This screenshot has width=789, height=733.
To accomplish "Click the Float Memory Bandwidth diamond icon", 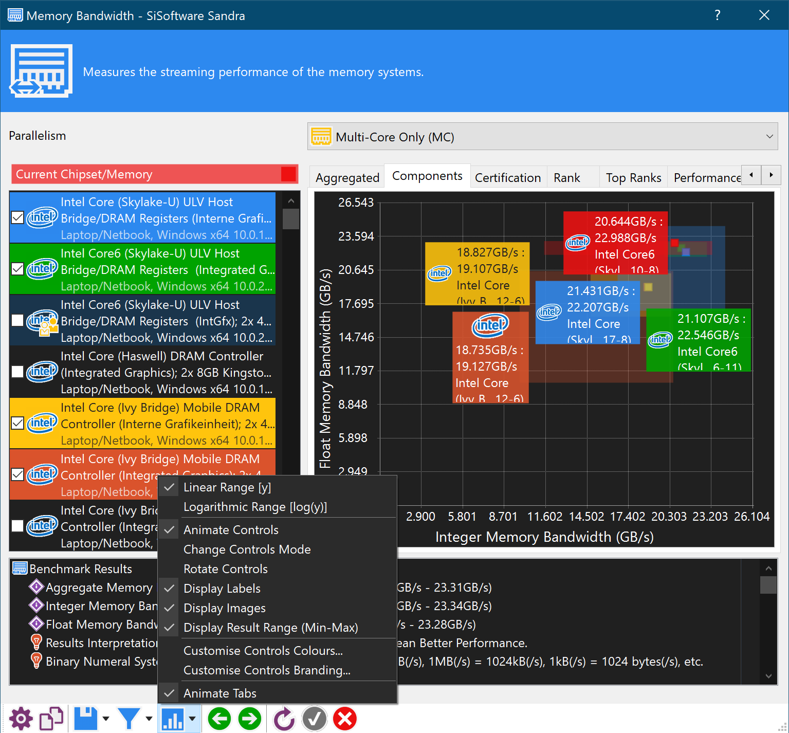I will click(36, 624).
